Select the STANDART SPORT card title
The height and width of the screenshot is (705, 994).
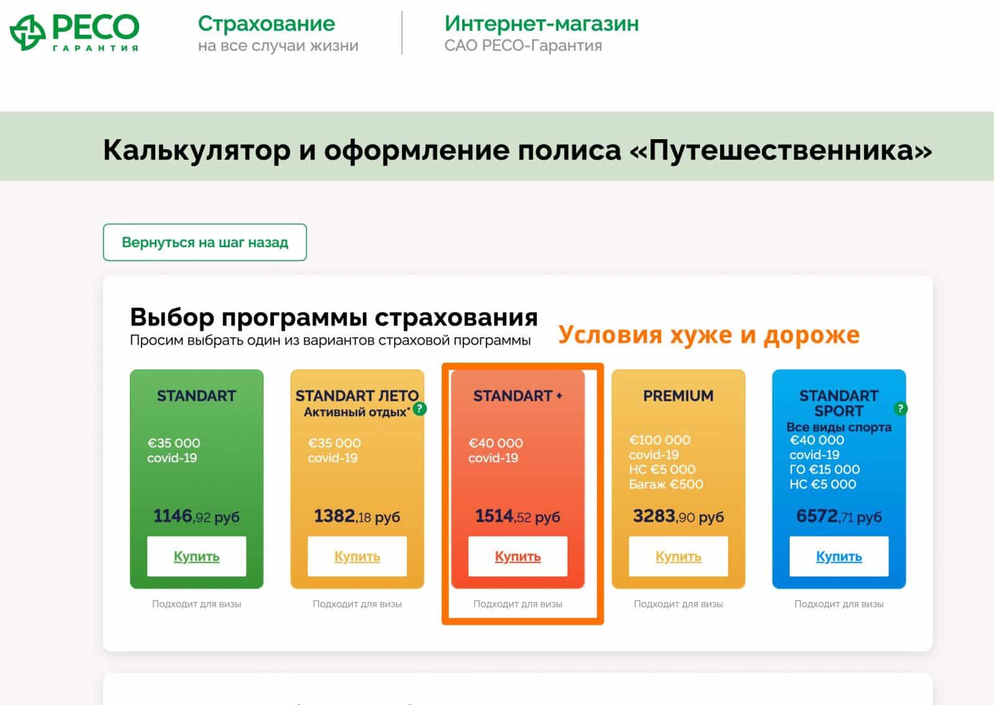click(839, 403)
